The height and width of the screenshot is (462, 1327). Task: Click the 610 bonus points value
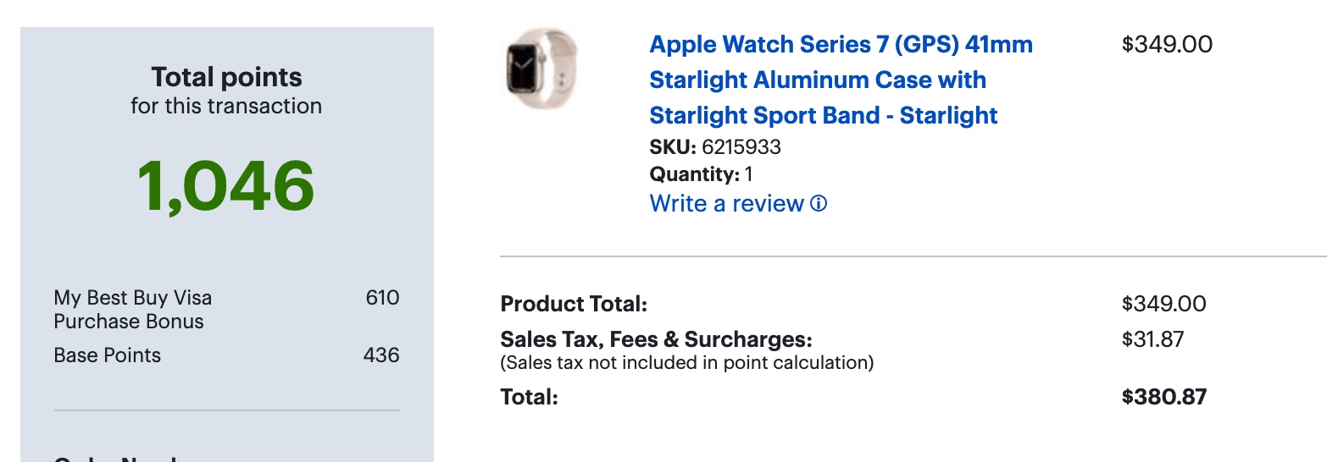coord(382,298)
